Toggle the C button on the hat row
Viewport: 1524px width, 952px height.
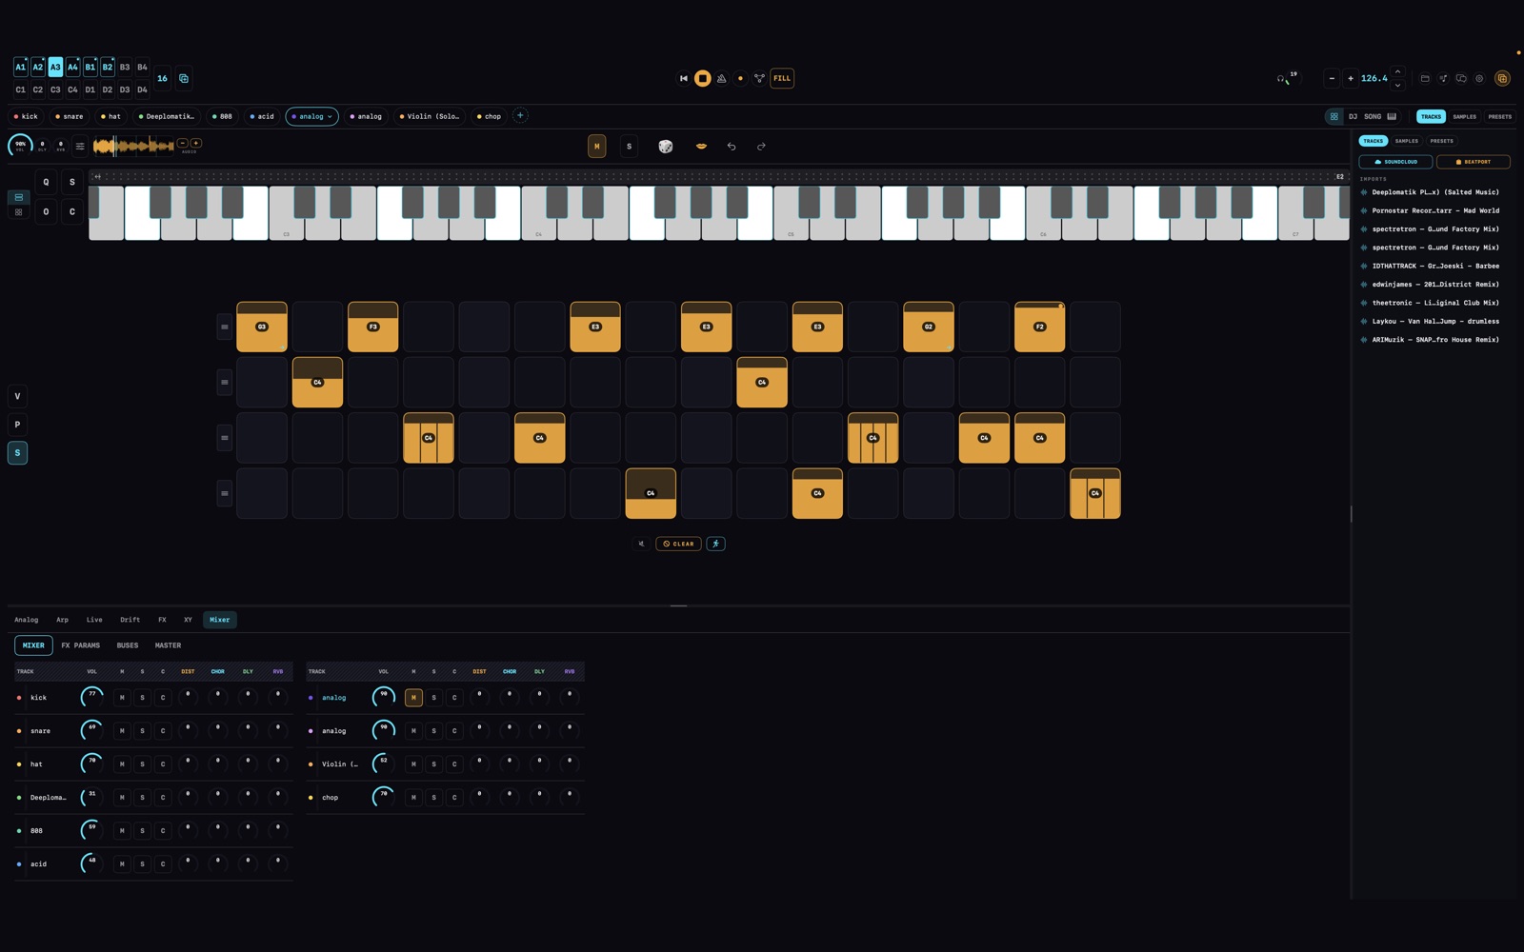pos(163,764)
